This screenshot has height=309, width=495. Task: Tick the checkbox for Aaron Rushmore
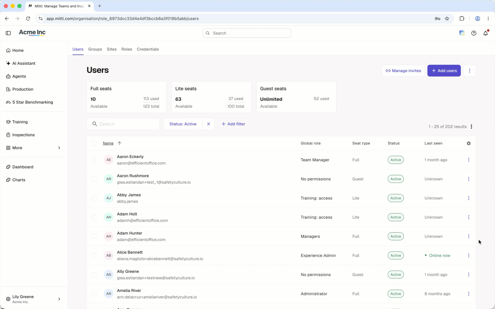point(94,179)
